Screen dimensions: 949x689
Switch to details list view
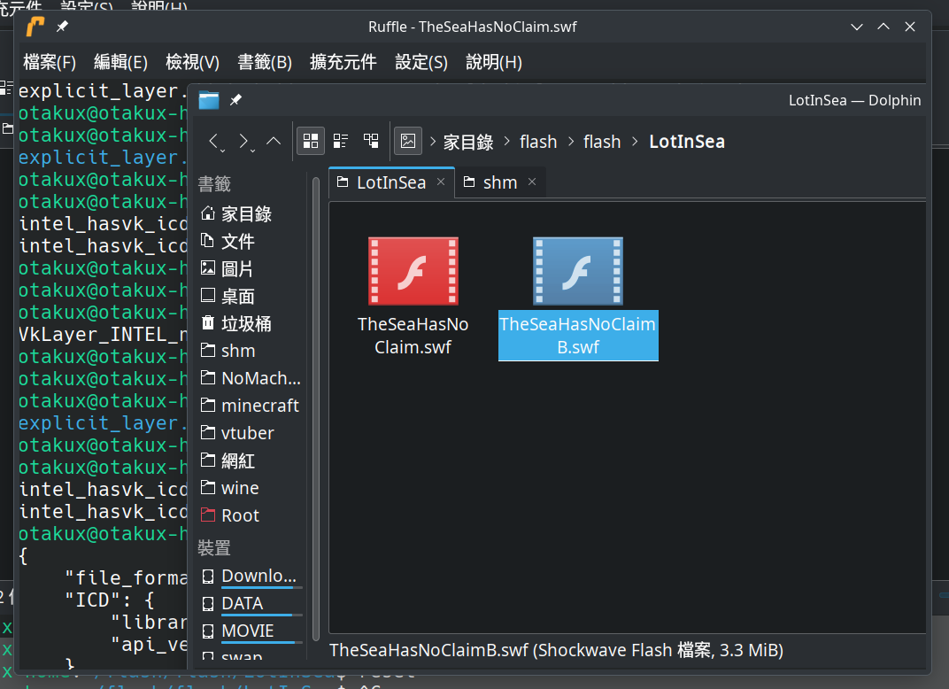point(341,140)
